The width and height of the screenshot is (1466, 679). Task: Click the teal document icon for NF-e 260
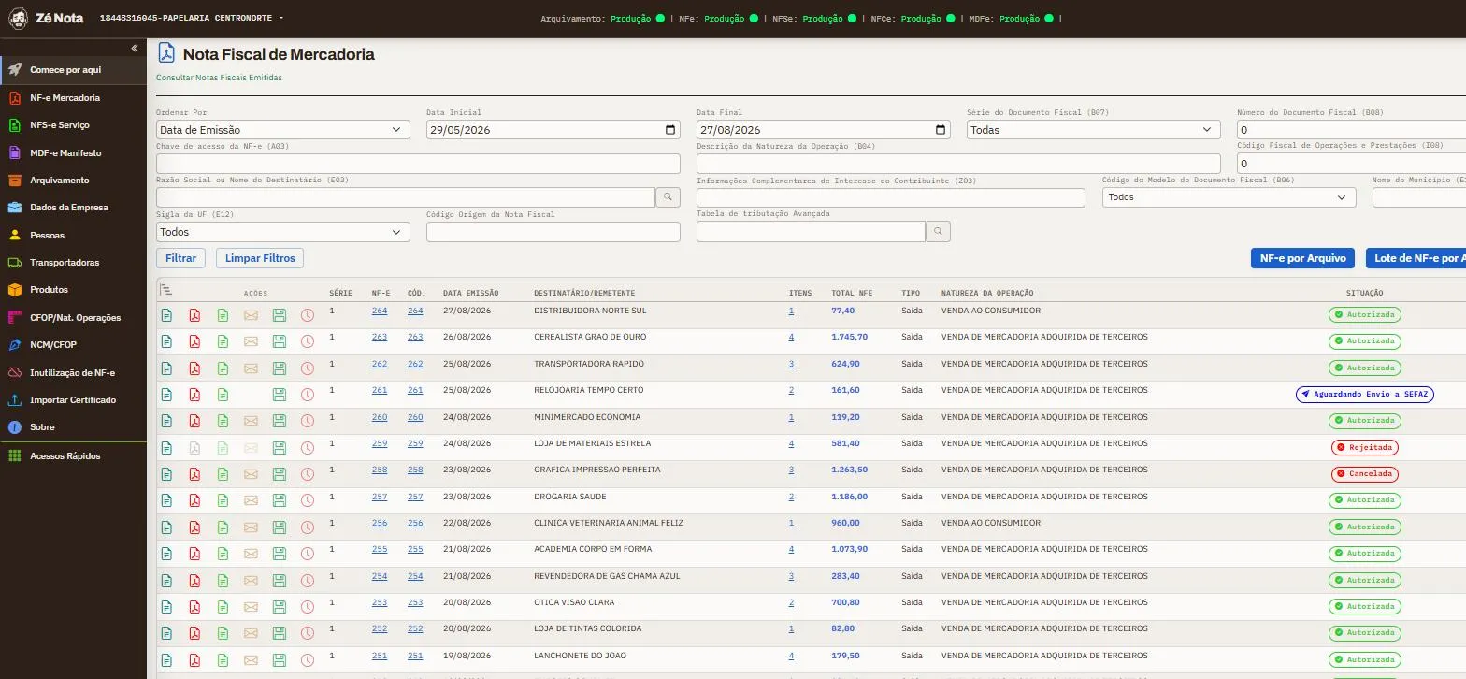pyautogui.click(x=166, y=422)
